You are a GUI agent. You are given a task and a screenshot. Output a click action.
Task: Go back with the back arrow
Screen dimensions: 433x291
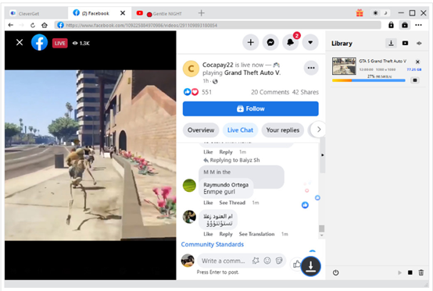click(10, 25)
